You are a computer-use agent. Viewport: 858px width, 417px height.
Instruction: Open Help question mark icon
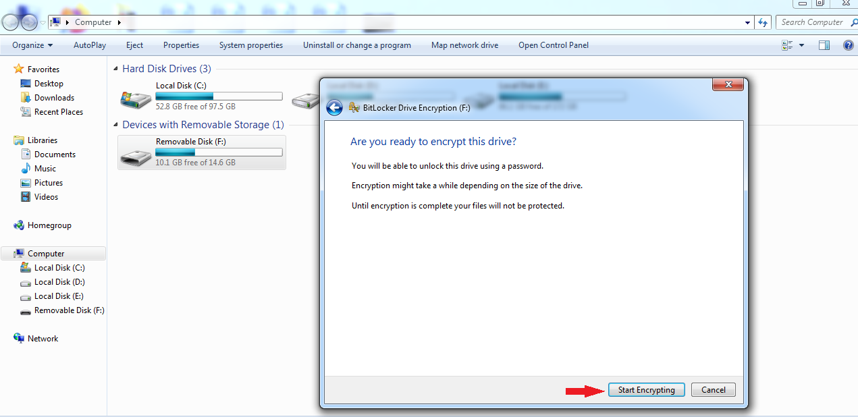coord(849,45)
